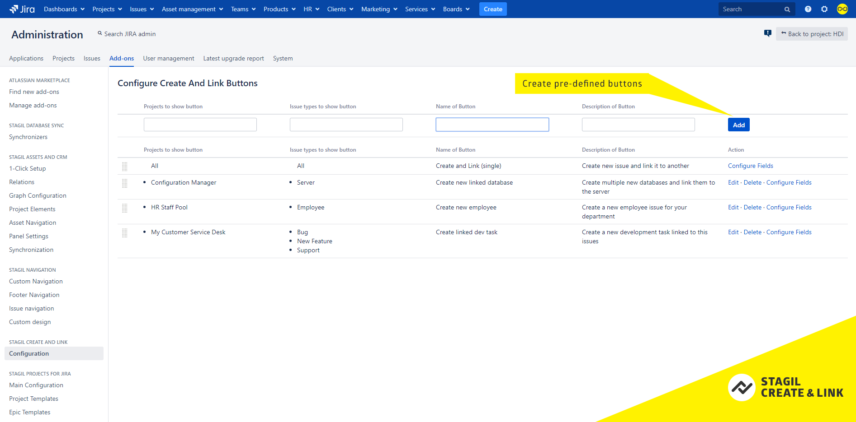Open Find new add-ons in sidebar

tap(34, 92)
